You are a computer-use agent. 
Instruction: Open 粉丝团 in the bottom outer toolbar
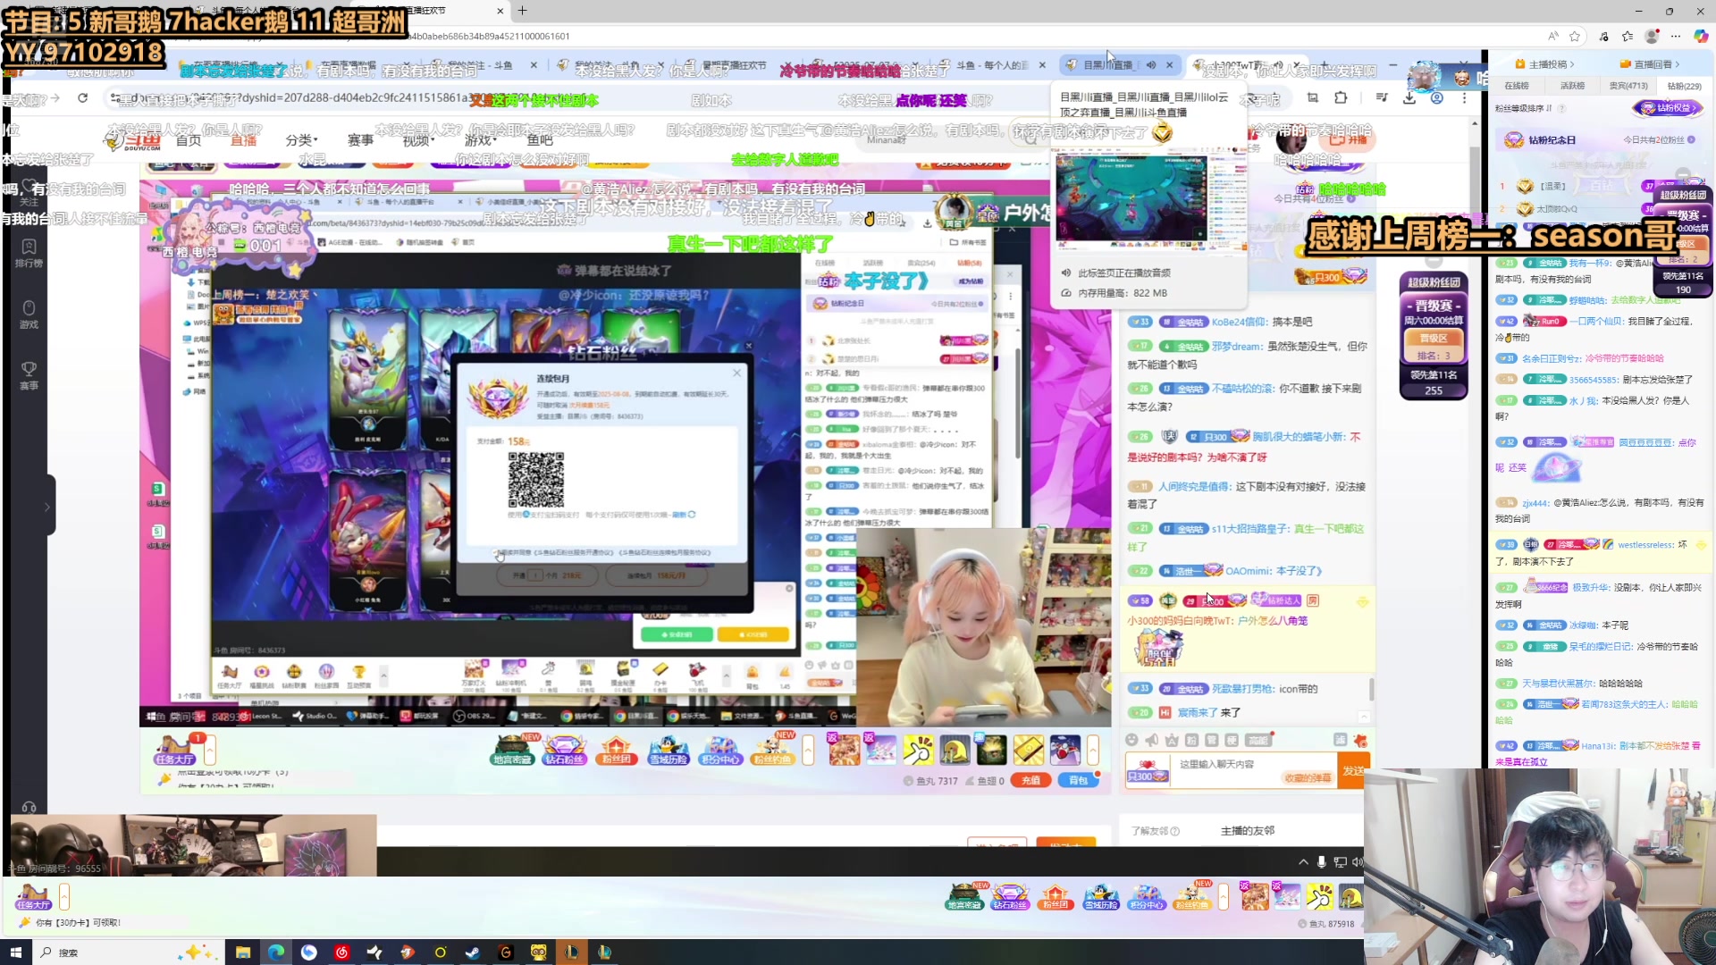pyautogui.click(x=1056, y=896)
